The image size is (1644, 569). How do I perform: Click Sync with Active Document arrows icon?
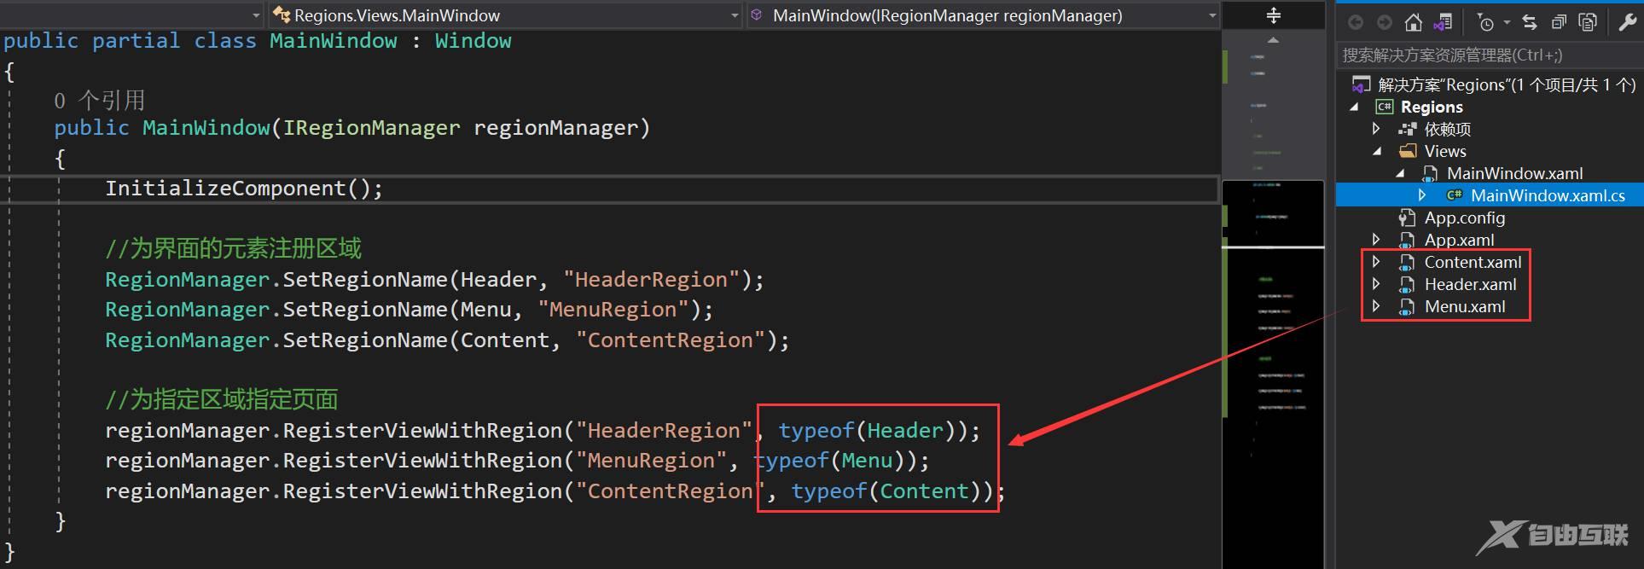pos(1530,22)
